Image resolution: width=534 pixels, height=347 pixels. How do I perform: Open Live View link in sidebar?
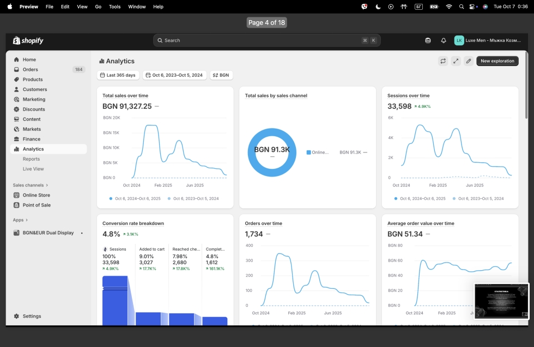33,169
